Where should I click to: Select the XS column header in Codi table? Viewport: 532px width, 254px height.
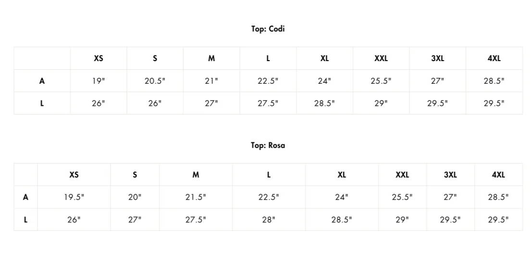coord(99,58)
